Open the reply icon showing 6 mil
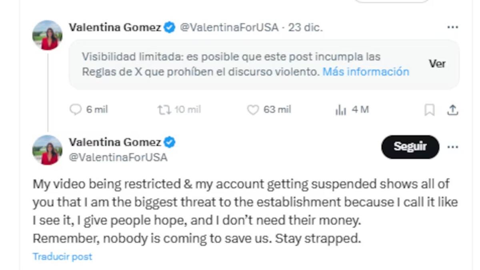The image size is (480, 270). coord(77,109)
